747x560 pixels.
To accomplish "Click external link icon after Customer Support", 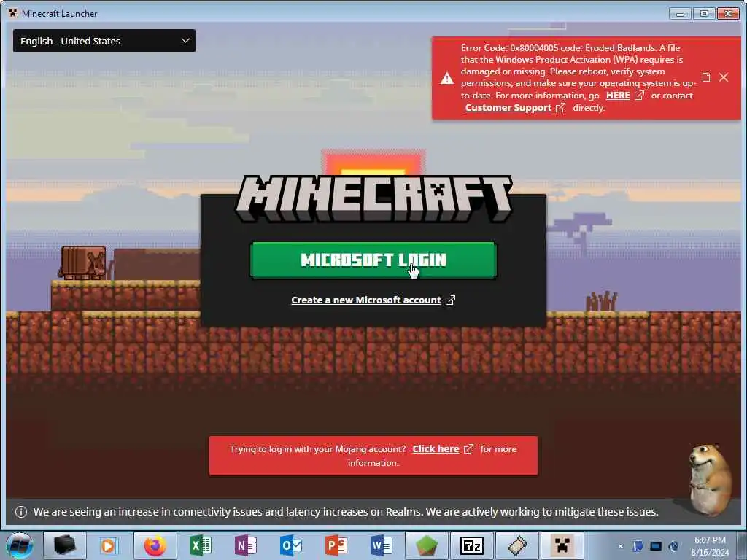I will click(561, 108).
